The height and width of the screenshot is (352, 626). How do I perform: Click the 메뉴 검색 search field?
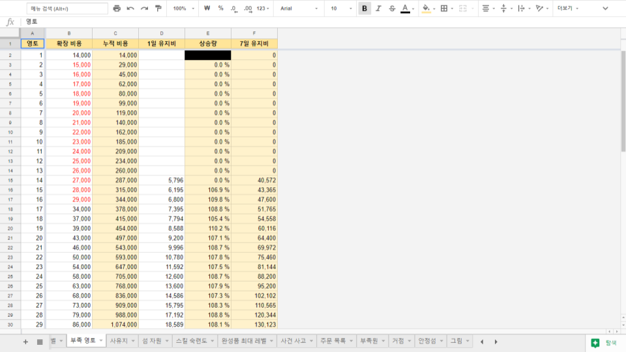[67, 8]
